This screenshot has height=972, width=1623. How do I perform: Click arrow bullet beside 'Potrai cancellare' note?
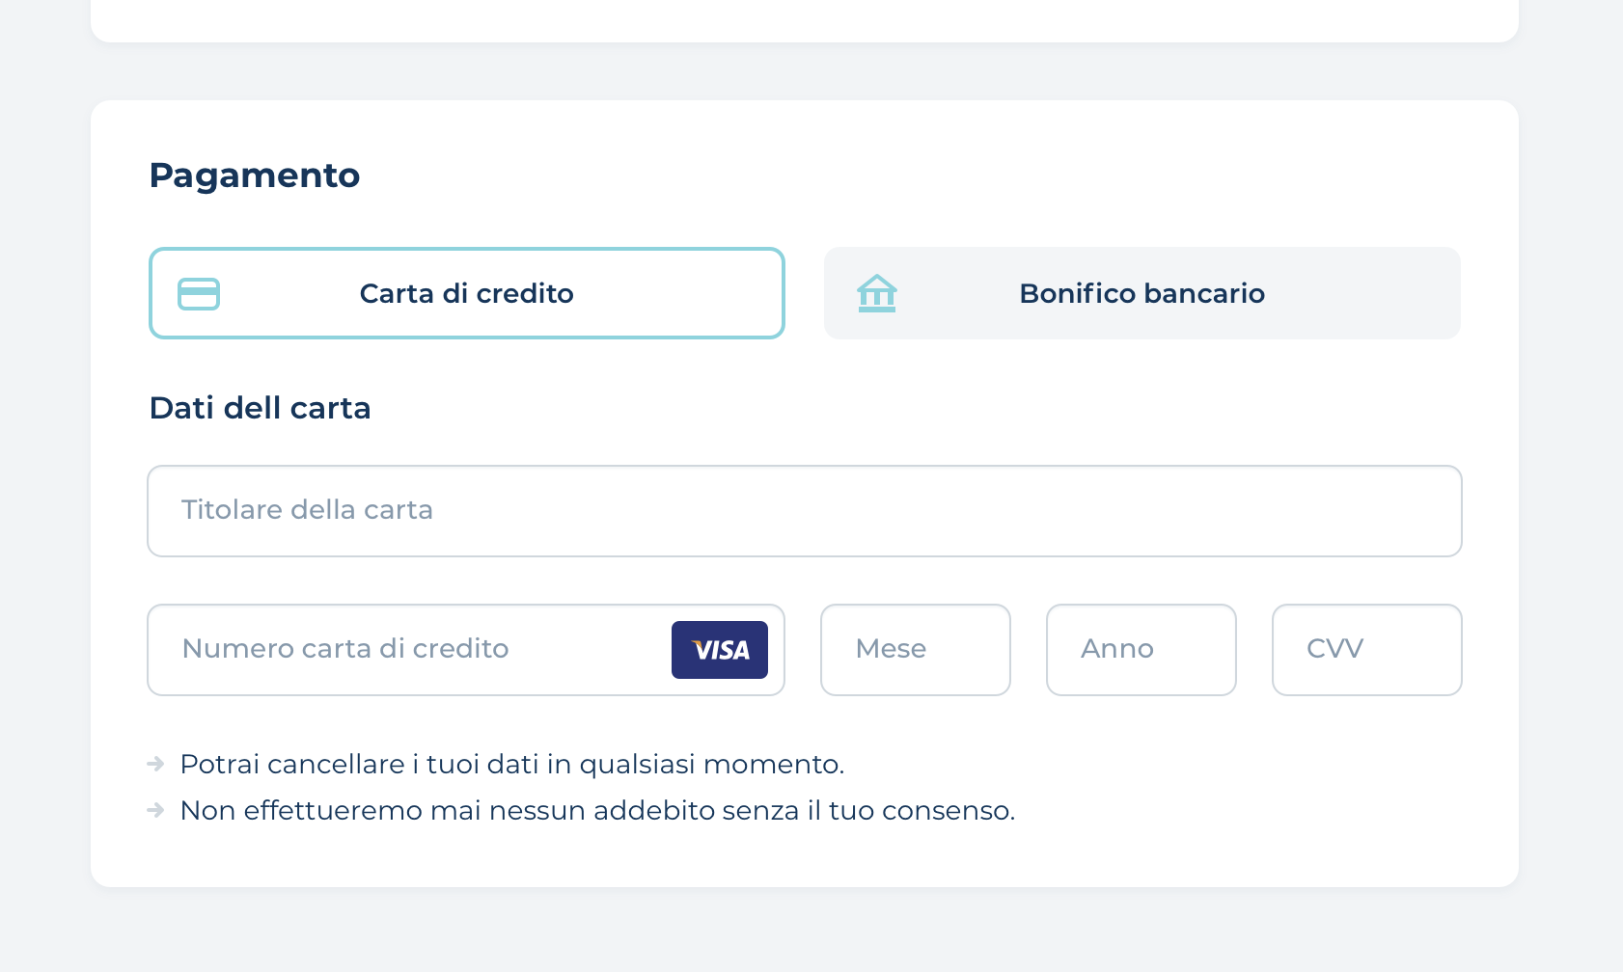coord(155,765)
